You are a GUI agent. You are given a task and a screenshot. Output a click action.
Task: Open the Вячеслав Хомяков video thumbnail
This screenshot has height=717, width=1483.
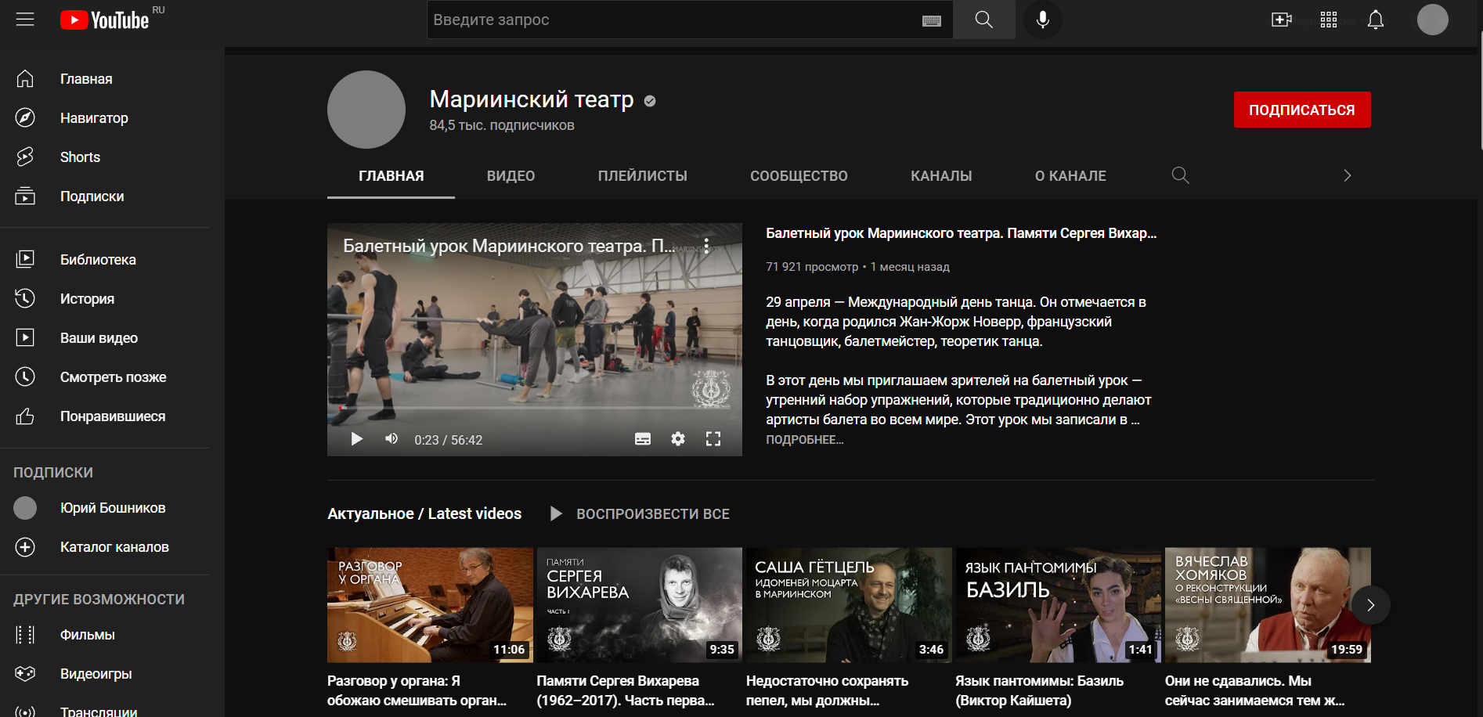(x=1268, y=605)
